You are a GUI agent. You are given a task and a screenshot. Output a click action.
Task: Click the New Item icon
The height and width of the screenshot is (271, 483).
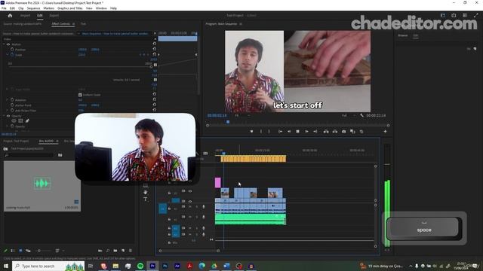(x=123, y=251)
